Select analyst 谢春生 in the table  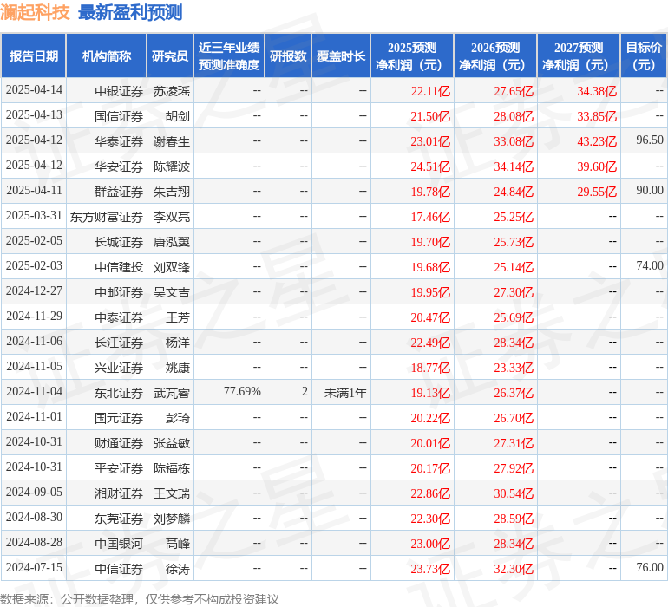(x=172, y=141)
